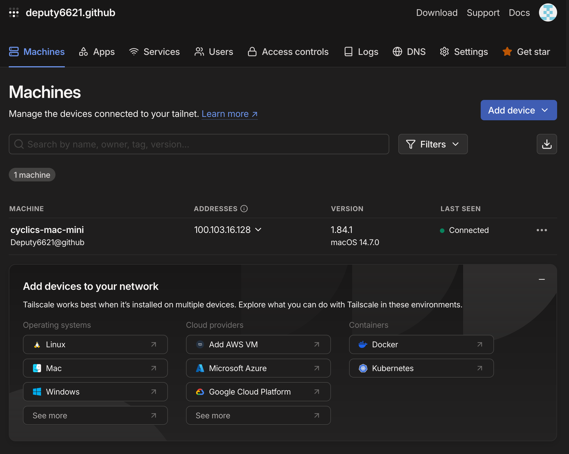The height and width of the screenshot is (454, 569).
Task: Click the Linux install button
Action: (95, 344)
